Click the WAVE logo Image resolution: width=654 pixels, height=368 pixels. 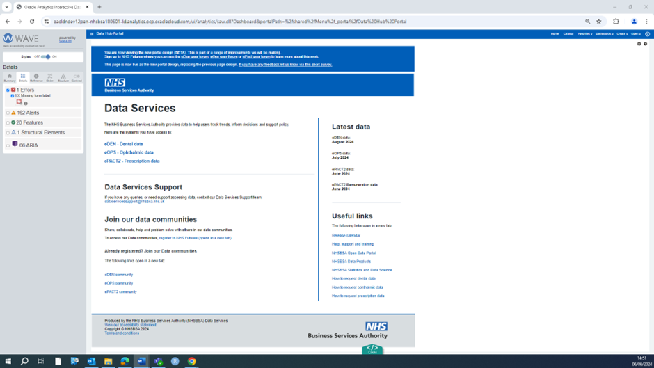[x=21, y=39]
